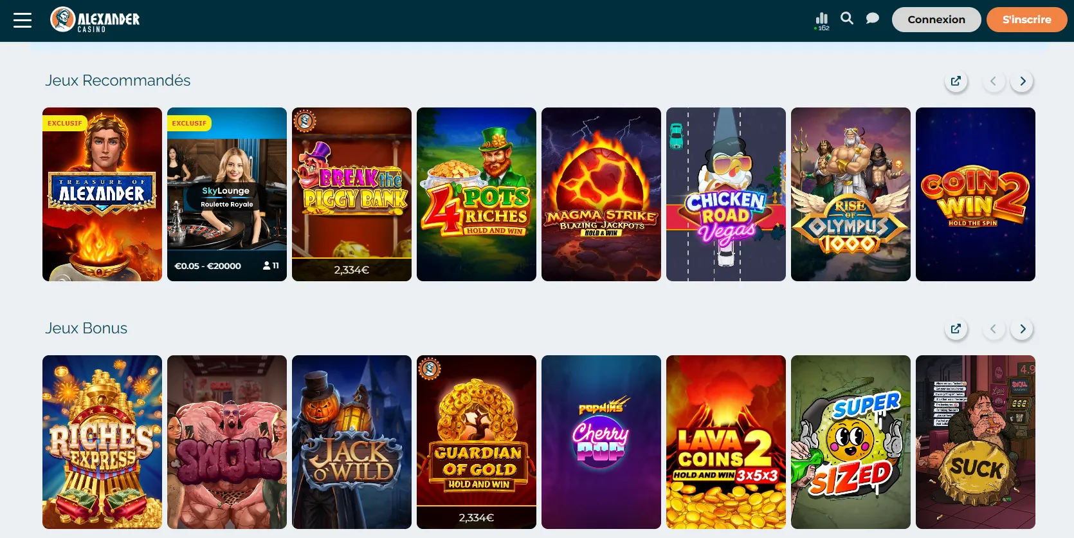This screenshot has width=1074, height=538.
Task: Open Jeux Recommandés in full view icon
Action: click(x=956, y=81)
